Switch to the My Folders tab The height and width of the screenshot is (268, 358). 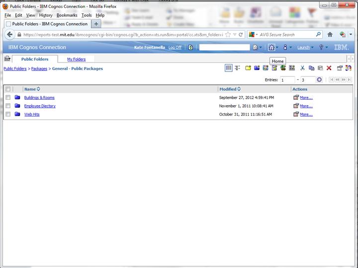(x=76, y=59)
